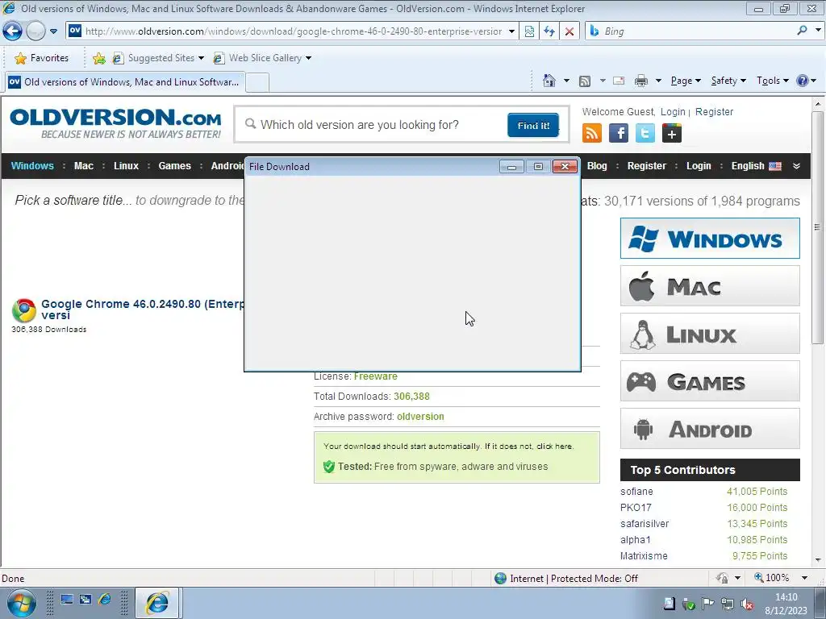The width and height of the screenshot is (826, 619).
Task: Click the Read Mail icon in command bar
Action: [x=619, y=81]
